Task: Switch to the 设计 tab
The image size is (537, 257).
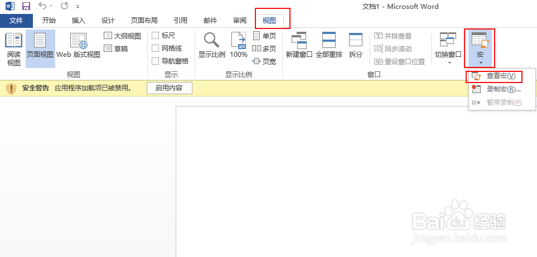Action: tap(108, 21)
